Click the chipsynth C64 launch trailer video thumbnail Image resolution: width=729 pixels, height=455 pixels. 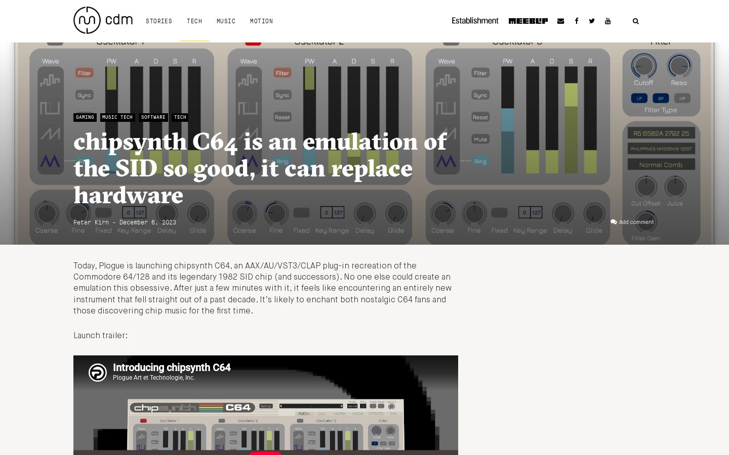pyautogui.click(x=266, y=405)
